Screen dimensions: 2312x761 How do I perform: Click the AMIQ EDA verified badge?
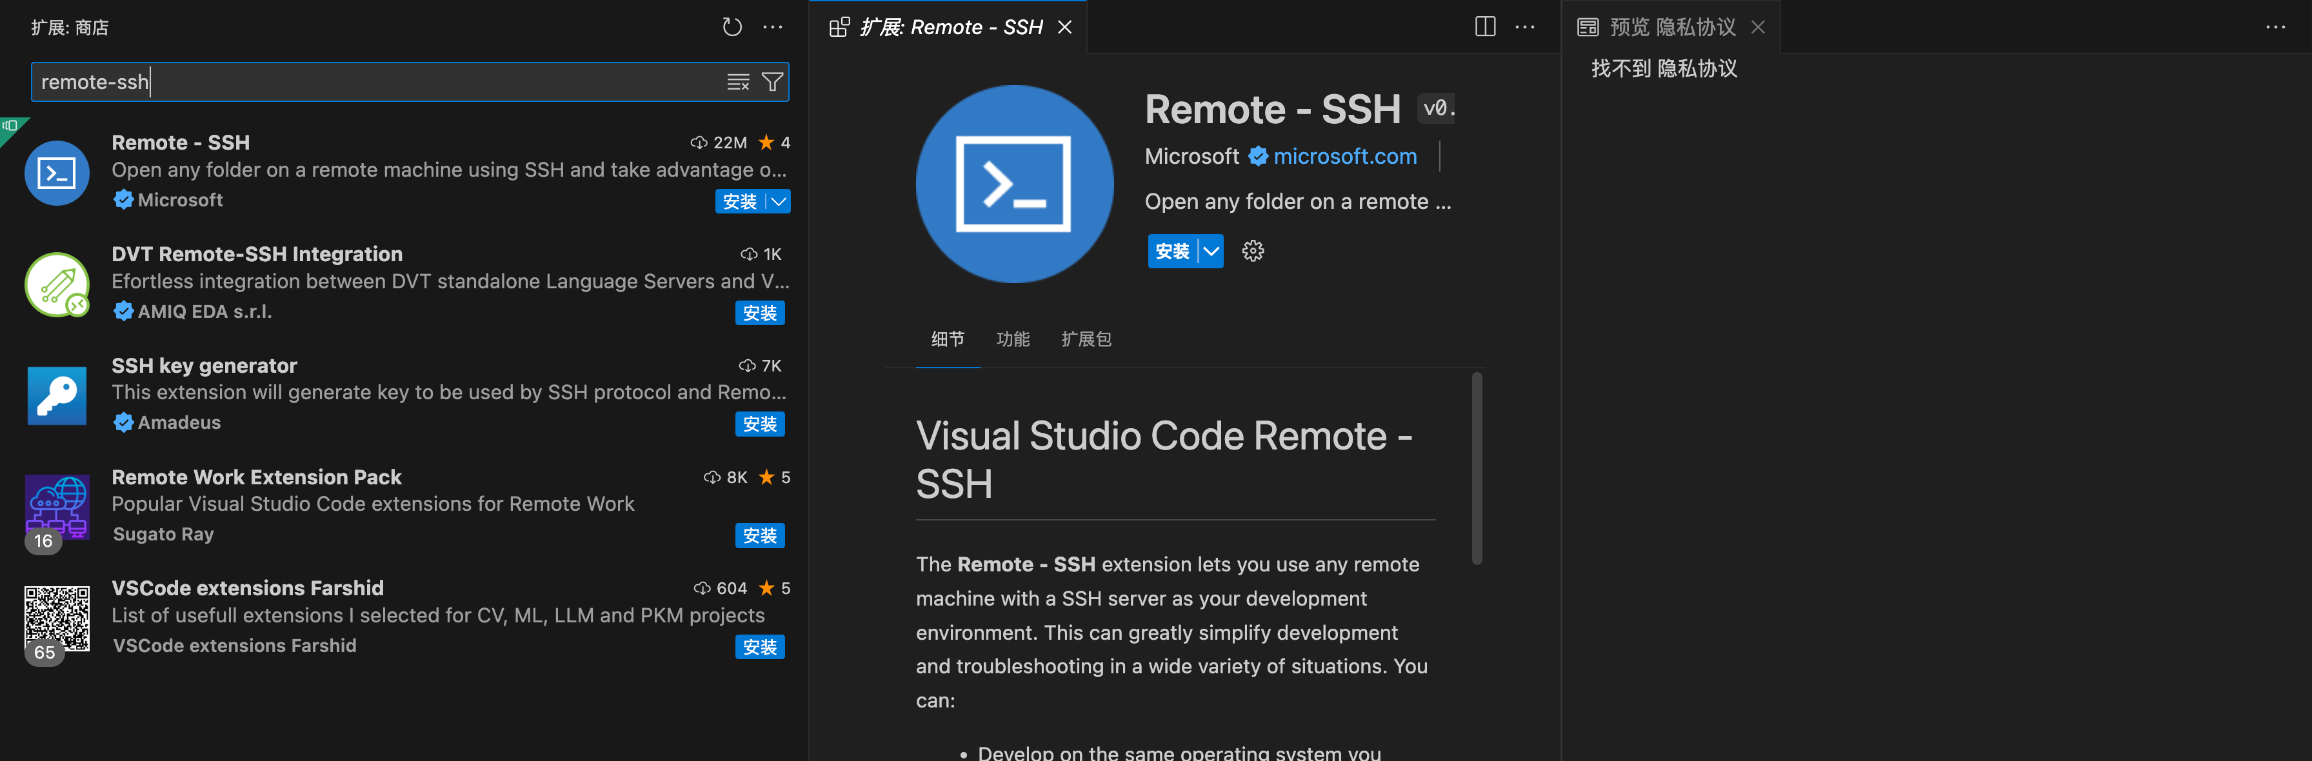coord(123,311)
